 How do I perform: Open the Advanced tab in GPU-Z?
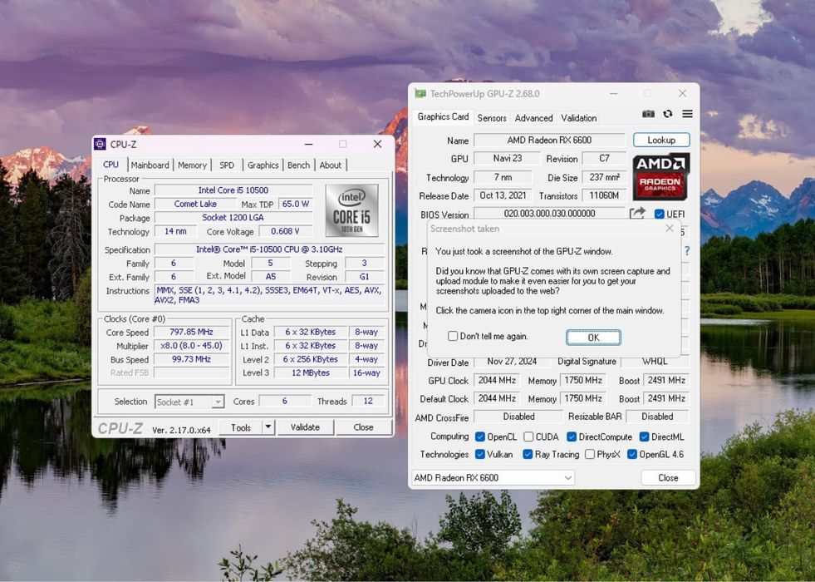coord(534,118)
